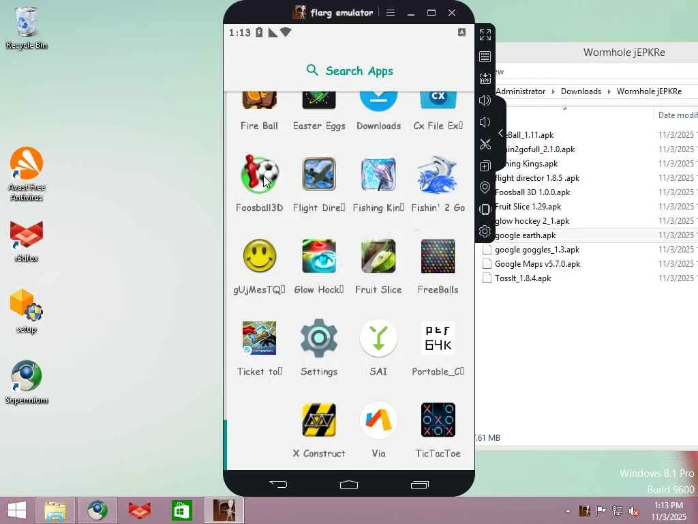Open File Explorer from taskbar
This screenshot has height=524, width=698.
(x=56, y=510)
